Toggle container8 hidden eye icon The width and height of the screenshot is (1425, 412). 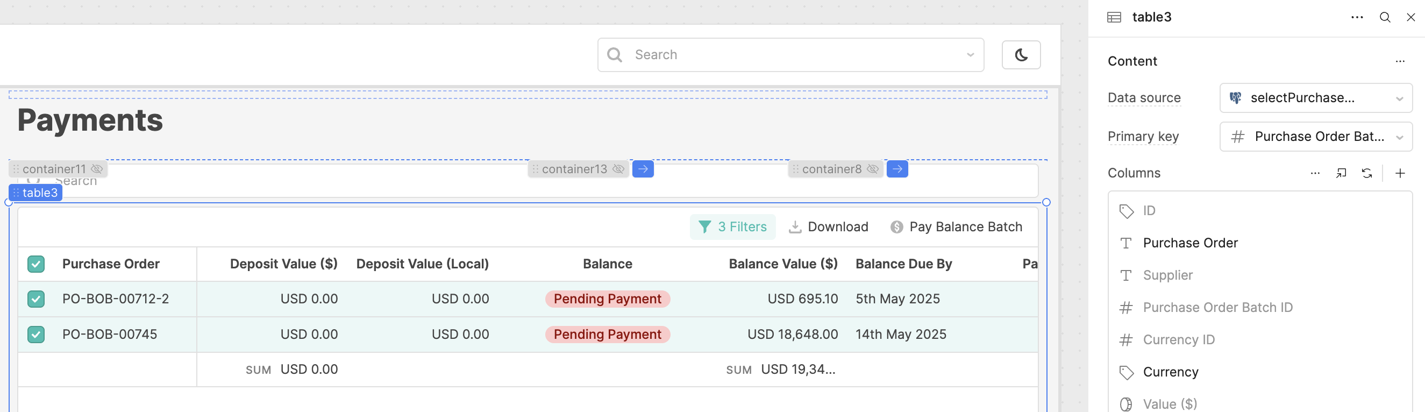click(x=872, y=169)
